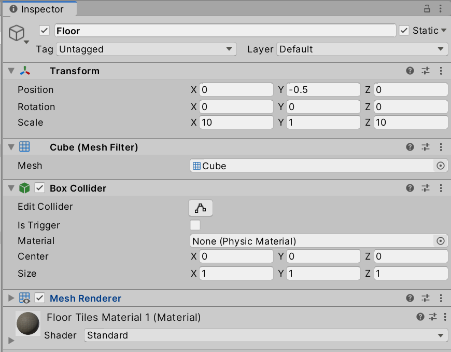The image size is (451, 352).
Task: Open the Physic Material object picker
Action: [440, 241]
